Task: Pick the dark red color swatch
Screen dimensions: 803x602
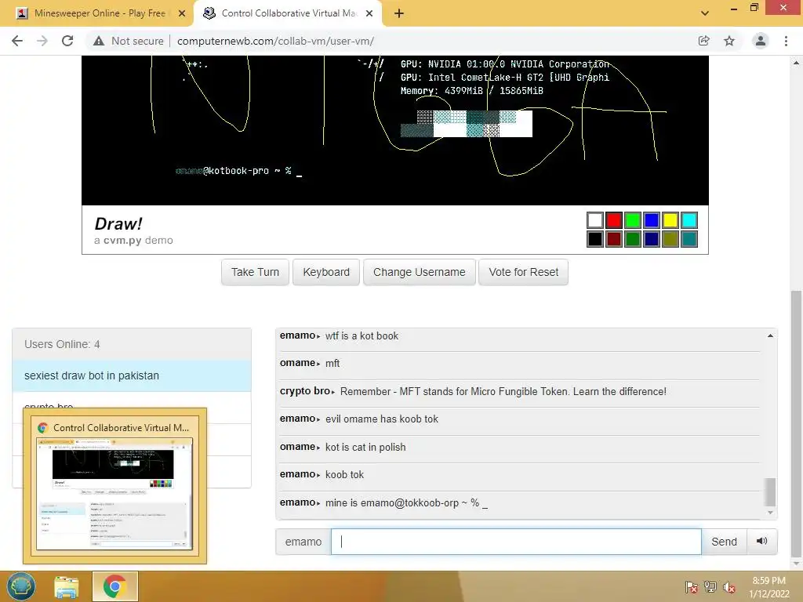Action: click(614, 239)
